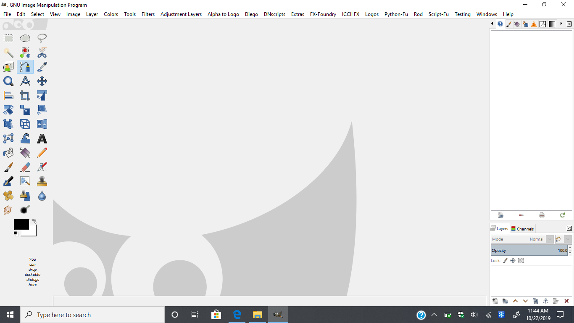Swap foreground and background colors
The width and height of the screenshot is (574, 323).
tap(34, 221)
